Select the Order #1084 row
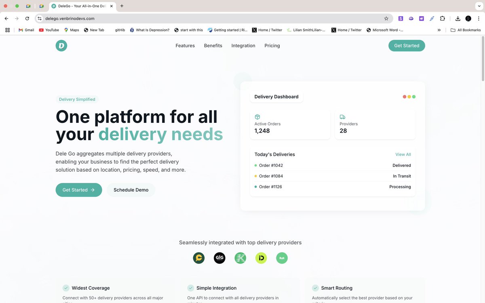Image resolution: width=485 pixels, height=303 pixels. [333, 176]
